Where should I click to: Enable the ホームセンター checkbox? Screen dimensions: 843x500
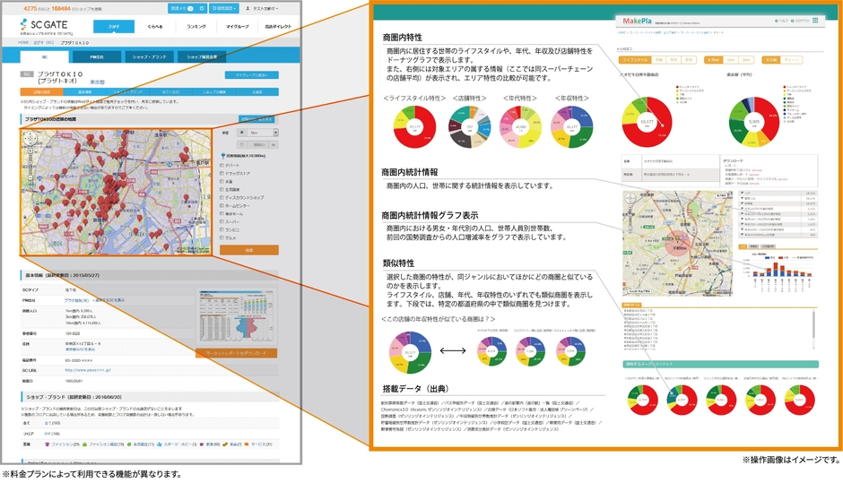point(222,205)
